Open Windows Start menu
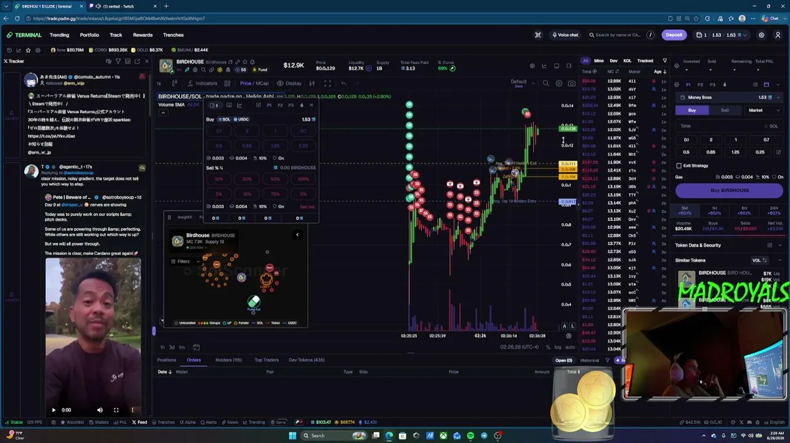790x443 pixels. coord(292,436)
